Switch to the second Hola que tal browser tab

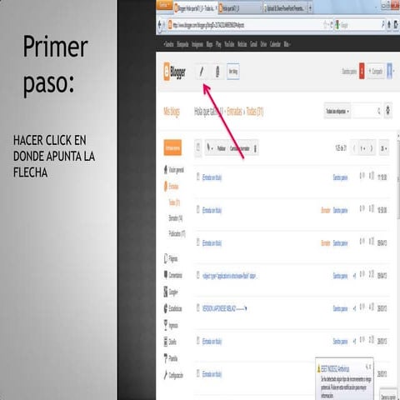pos(240,8)
